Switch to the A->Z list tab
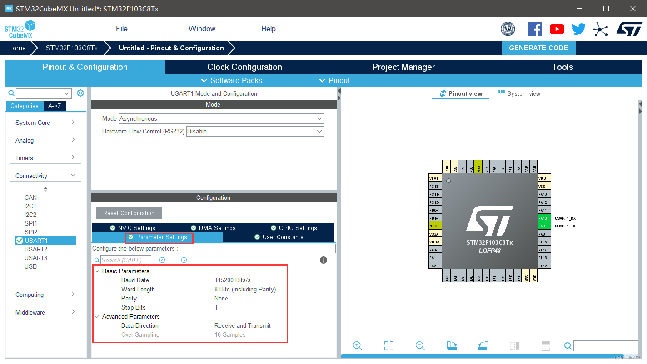Screen dimensions: 647x364 [55, 106]
